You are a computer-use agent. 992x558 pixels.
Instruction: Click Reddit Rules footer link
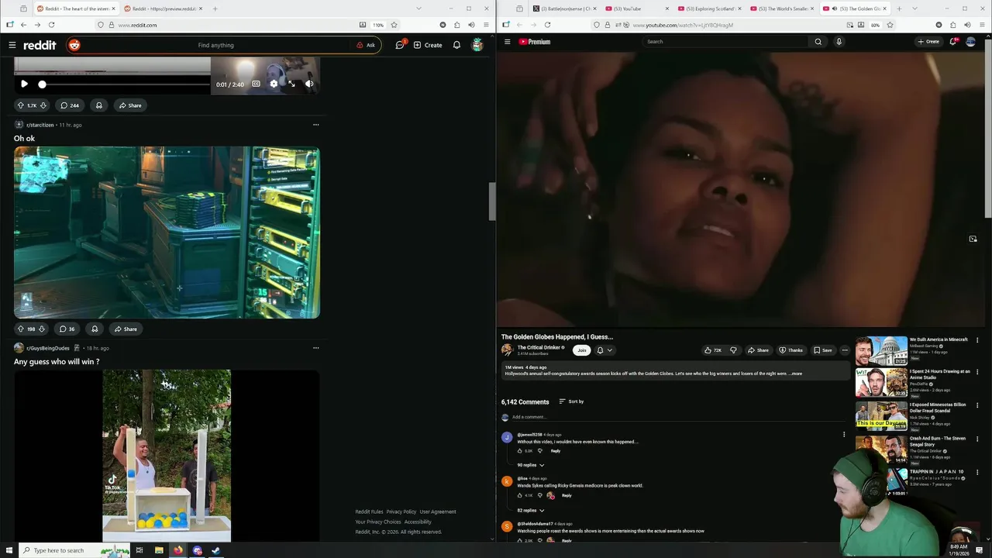[369, 511]
